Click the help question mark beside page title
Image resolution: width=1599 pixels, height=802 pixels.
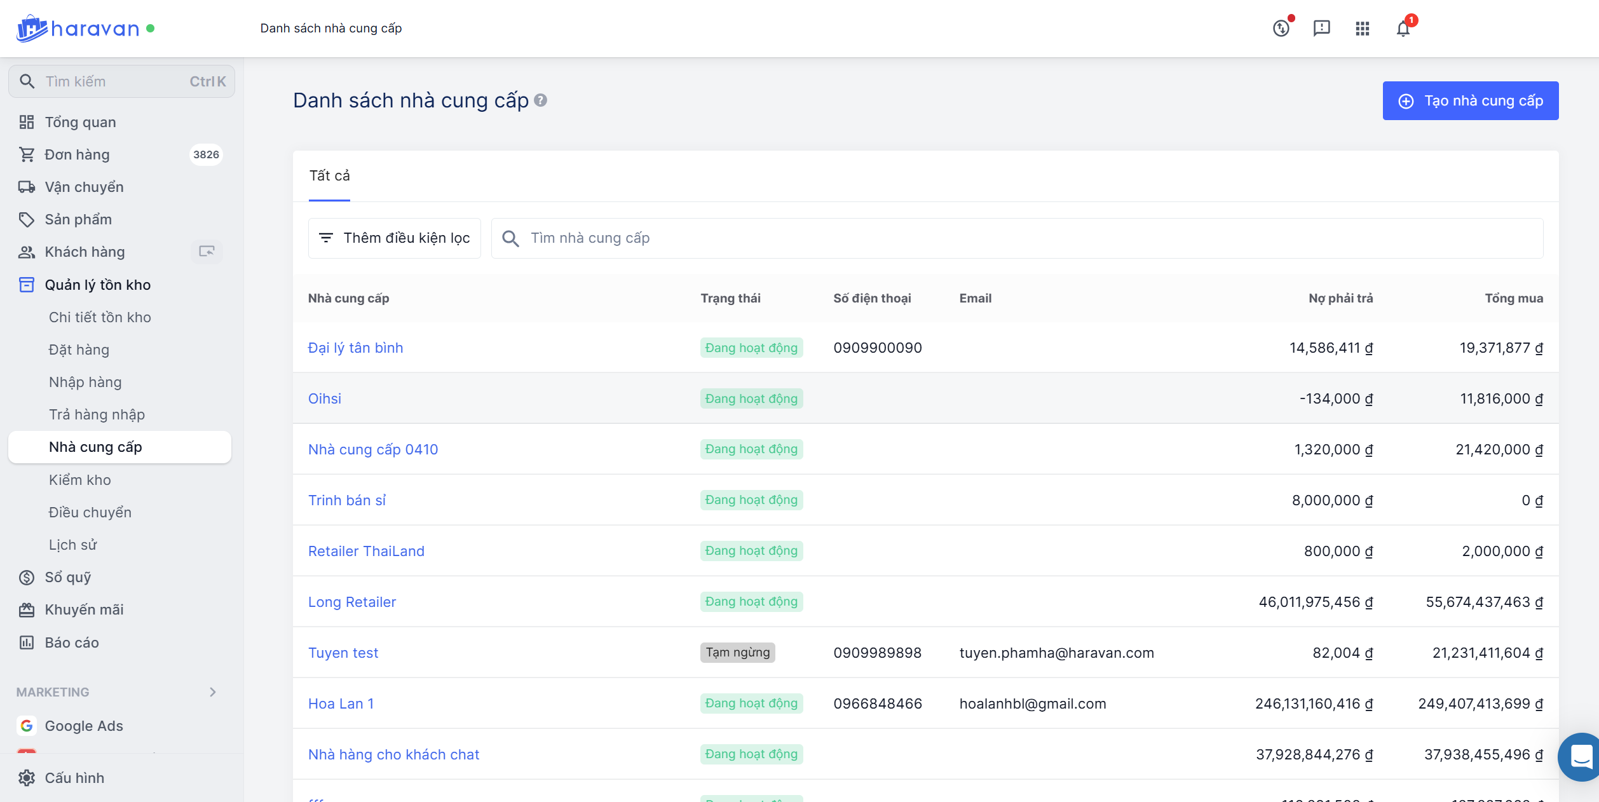(x=541, y=100)
